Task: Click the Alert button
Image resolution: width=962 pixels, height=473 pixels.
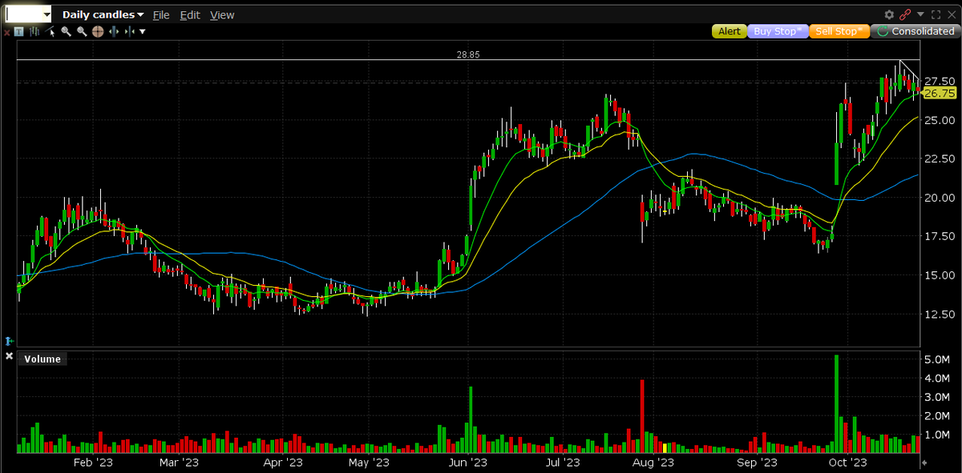Action: pyautogui.click(x=729, y=31)
